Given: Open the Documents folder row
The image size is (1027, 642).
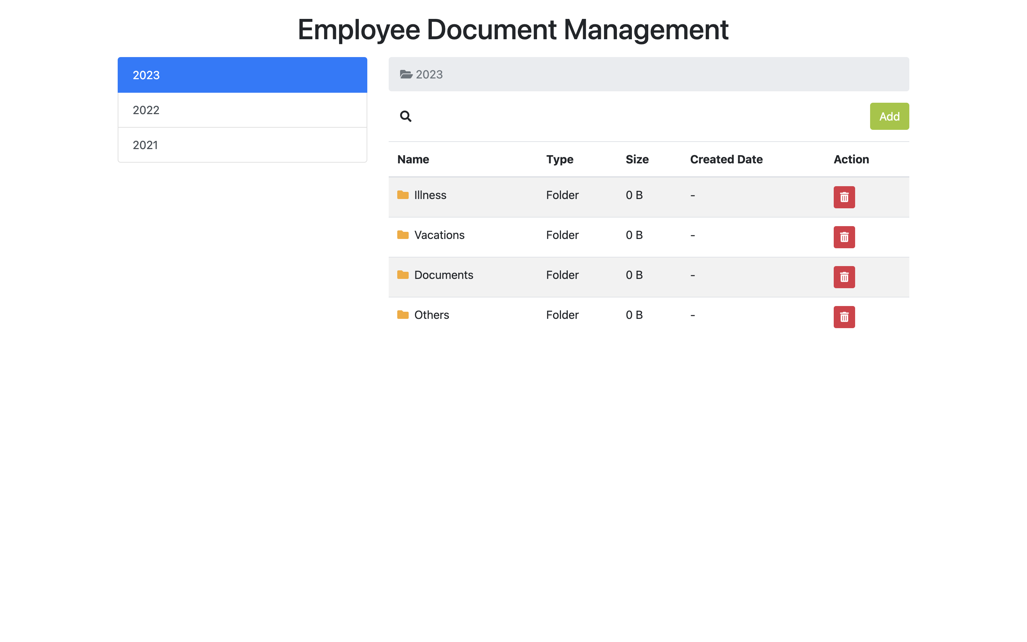Looking at the screenshot, I should coord(444,275).
